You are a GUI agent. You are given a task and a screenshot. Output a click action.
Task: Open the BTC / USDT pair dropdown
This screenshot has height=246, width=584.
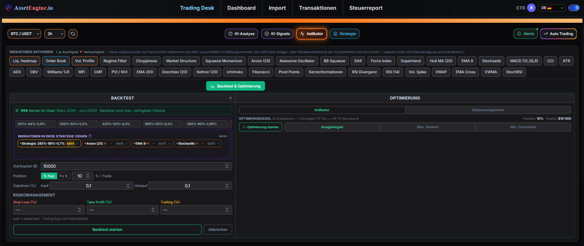24,34
